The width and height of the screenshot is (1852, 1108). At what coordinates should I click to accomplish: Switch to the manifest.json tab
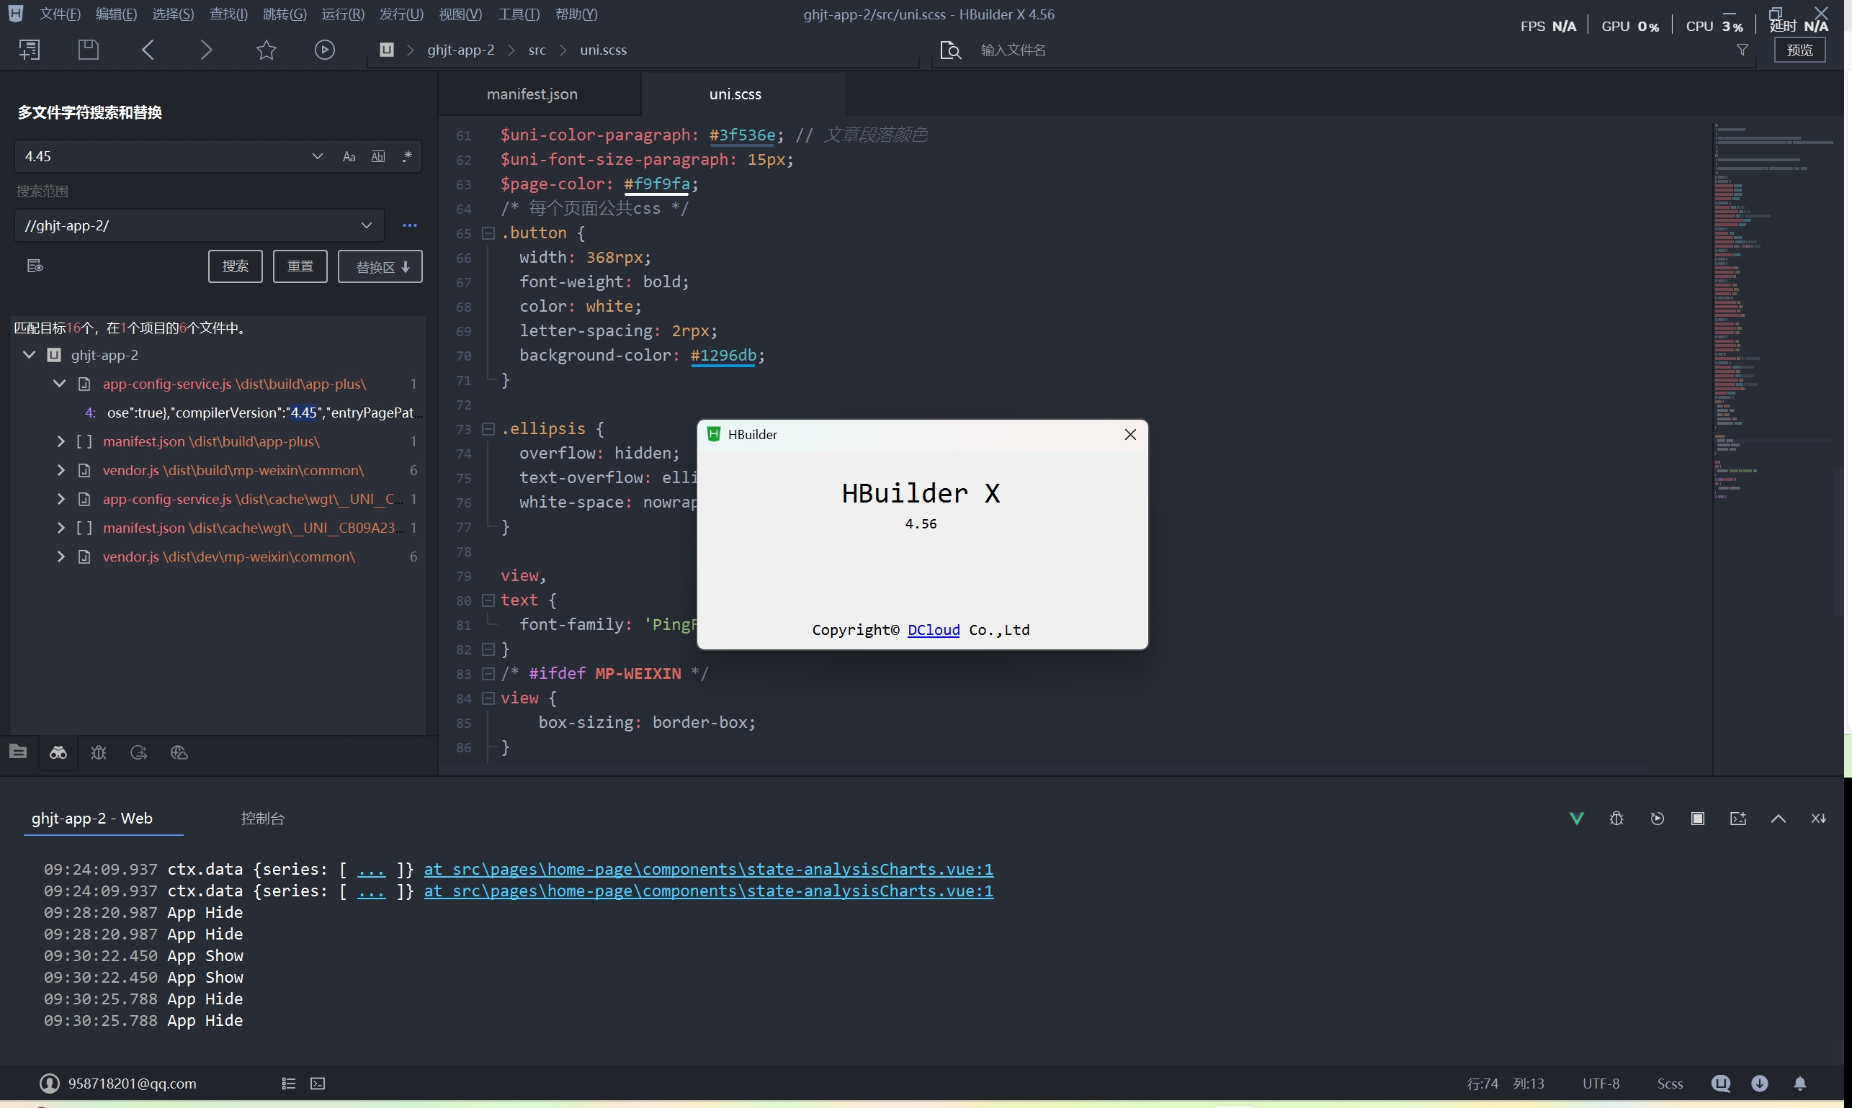click(x=532, y=94)
